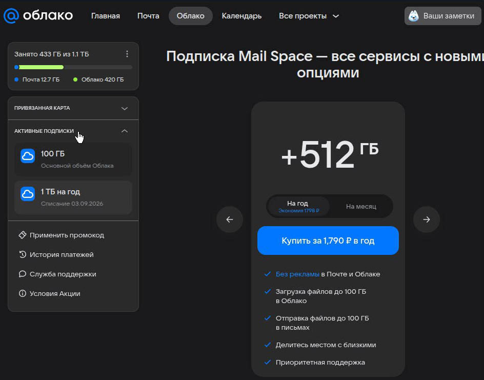Switch billing to На месяц
Screen dimensions: 484x380
[361, 206]
